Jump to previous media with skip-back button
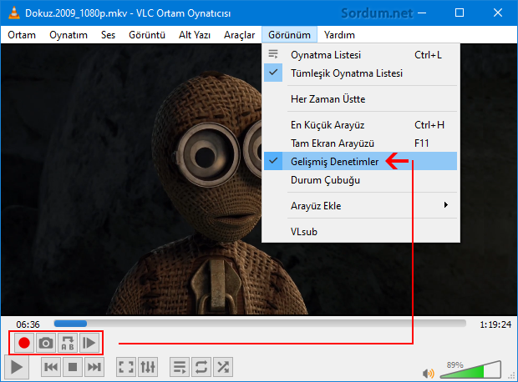The image size is (518, 382). pyautogui.click(x=51, y=367)
